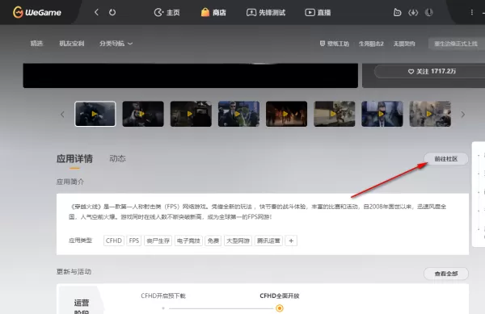485x314 pixels.
Task: Open the three-dot more menu
Action: click(x=472, y=12)
